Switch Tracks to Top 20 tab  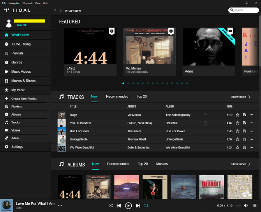pyautogui.click(x=142, y=96)
